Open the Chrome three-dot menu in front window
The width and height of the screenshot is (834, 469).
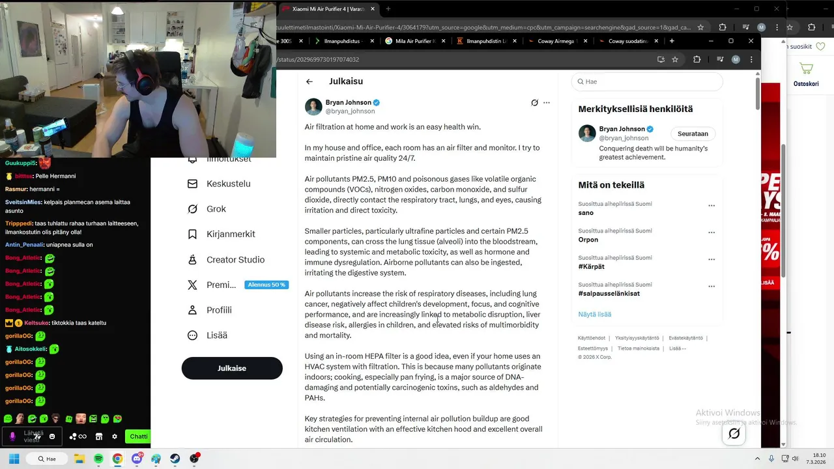(x=751, y=59)
